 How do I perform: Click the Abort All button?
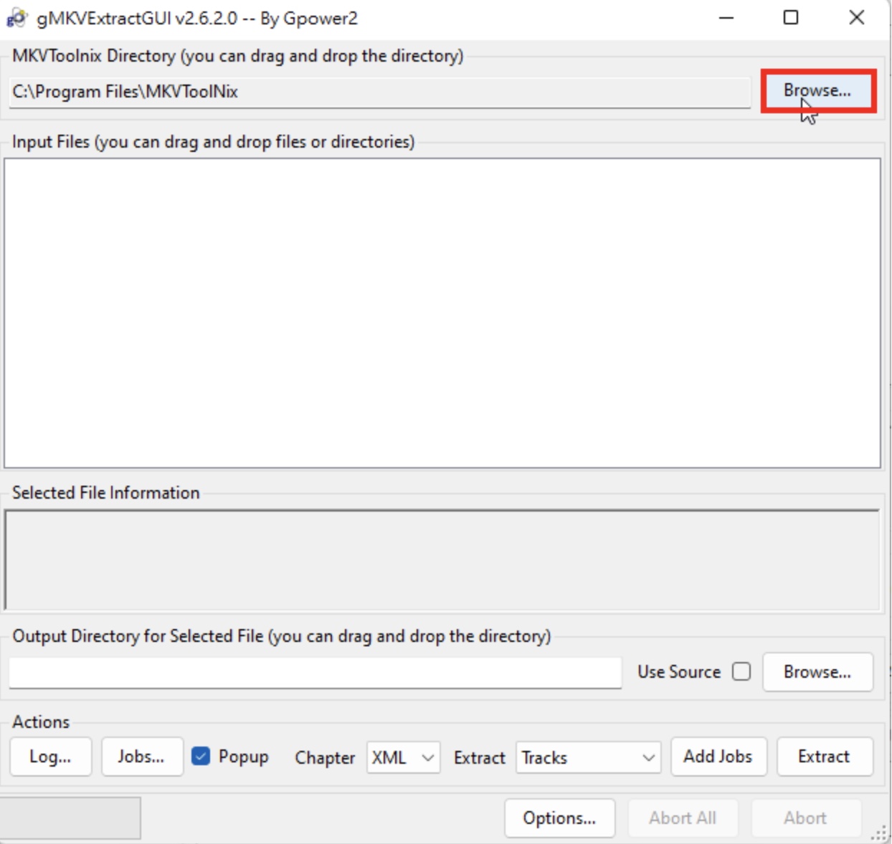683,818
